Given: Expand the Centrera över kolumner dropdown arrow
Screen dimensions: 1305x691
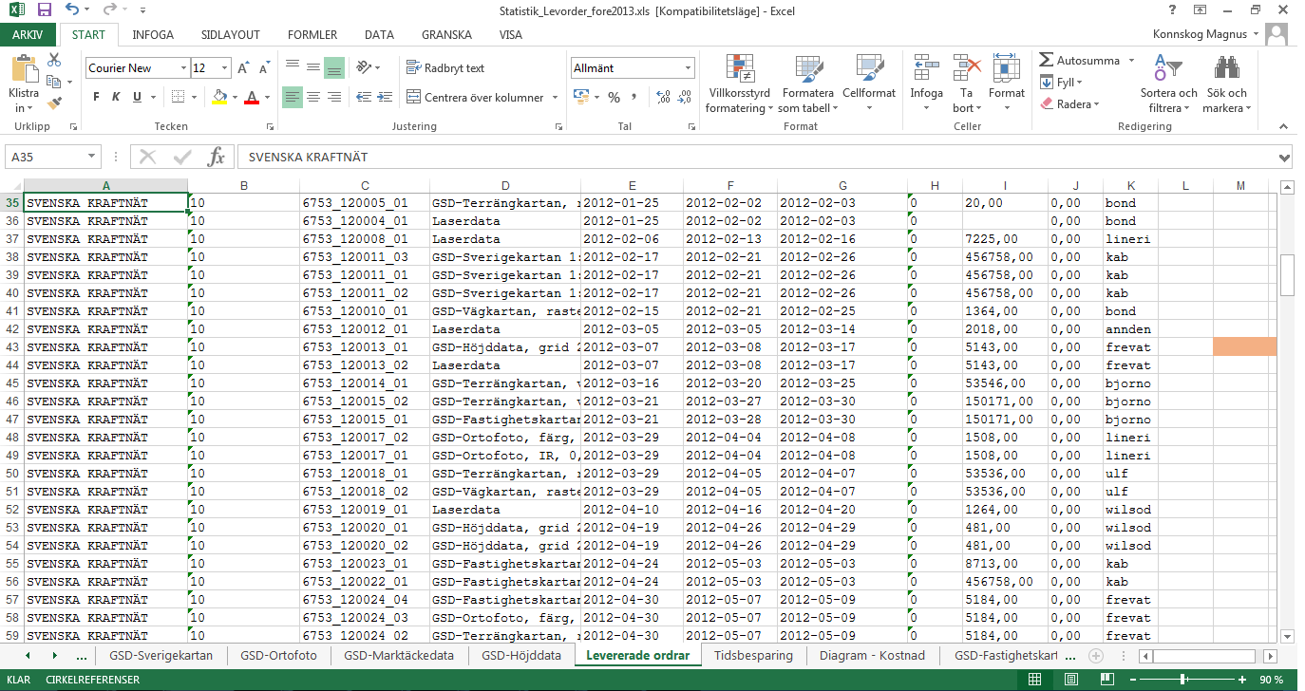Looking at the screenshot, I should click(x=555, y=97).
